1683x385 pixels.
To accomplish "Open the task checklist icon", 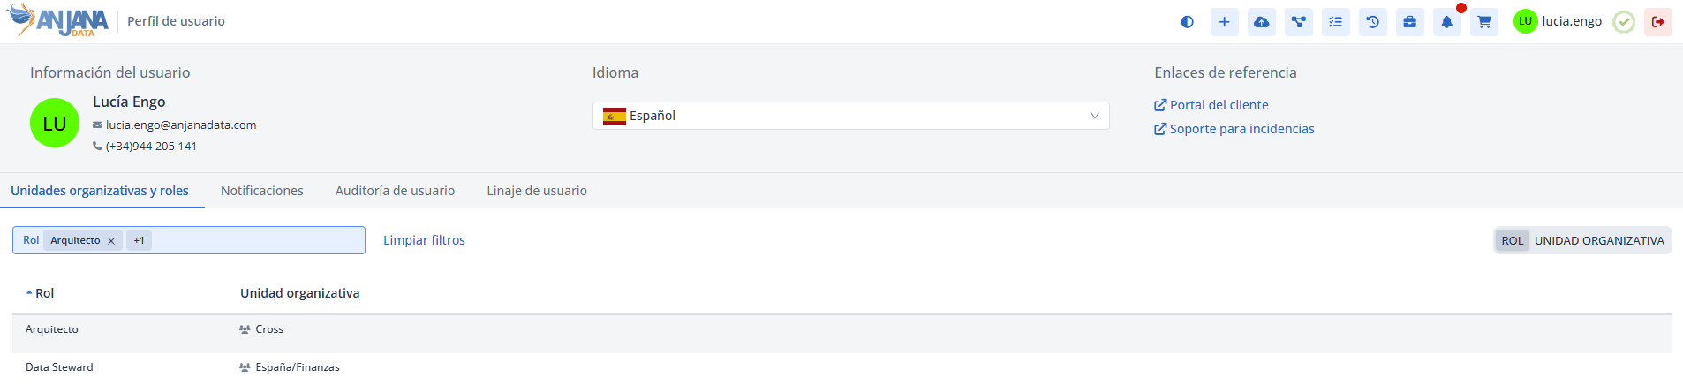I will tap(1335, 22).
